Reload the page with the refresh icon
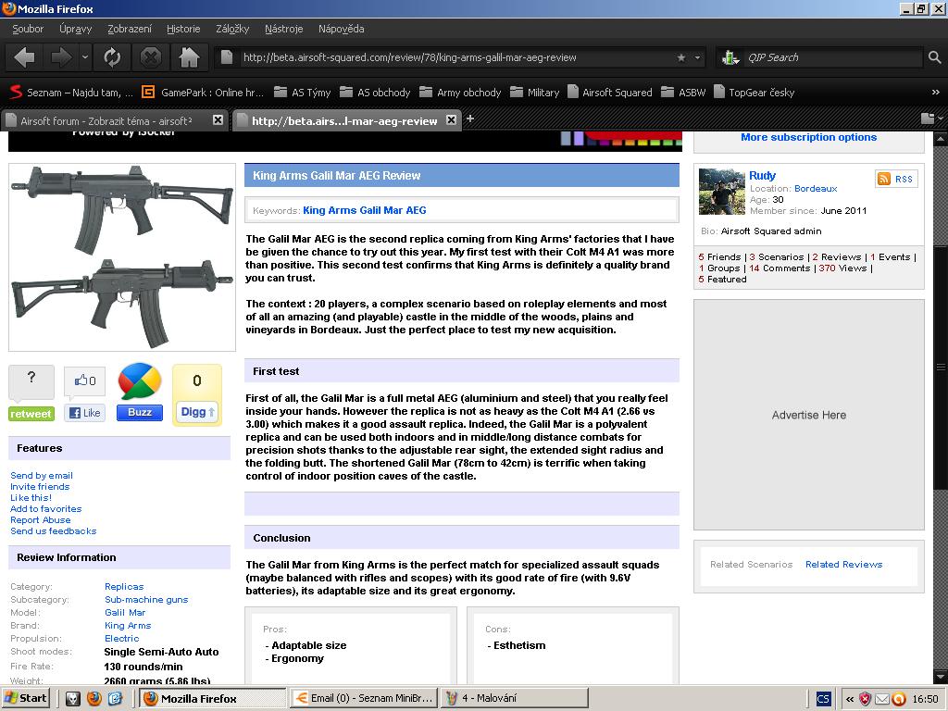The image size is (948, 711). (x=112, y=57)
